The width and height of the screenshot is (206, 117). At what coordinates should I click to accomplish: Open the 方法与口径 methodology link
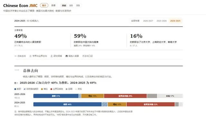pyautogui.click(x=88, y=56)
